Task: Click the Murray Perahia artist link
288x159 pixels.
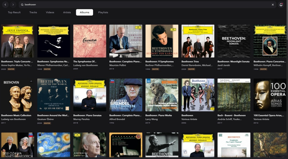Action: [x=81, y=119]
